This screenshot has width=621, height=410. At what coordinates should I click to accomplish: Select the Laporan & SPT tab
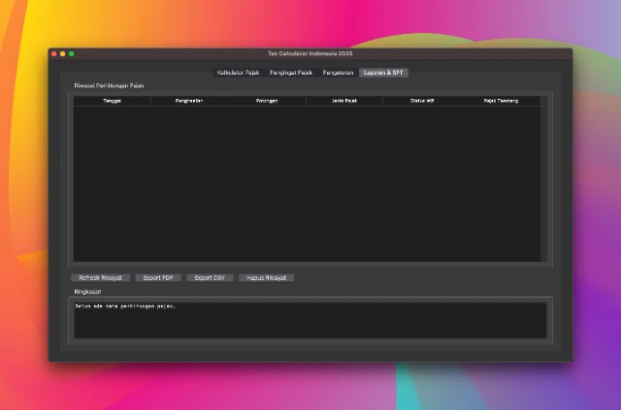(385, 73)
